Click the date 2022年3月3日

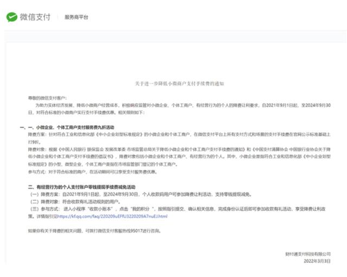pyautogui.click(x=317, y=261)
